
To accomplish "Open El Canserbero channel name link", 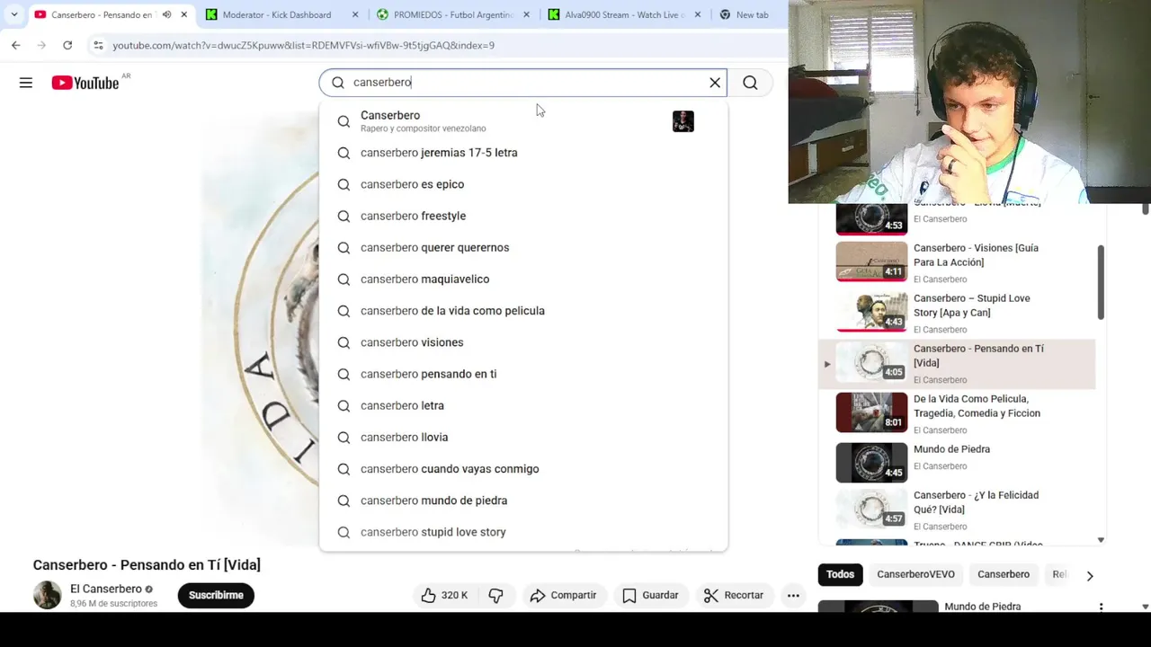I will pos(106,589).
